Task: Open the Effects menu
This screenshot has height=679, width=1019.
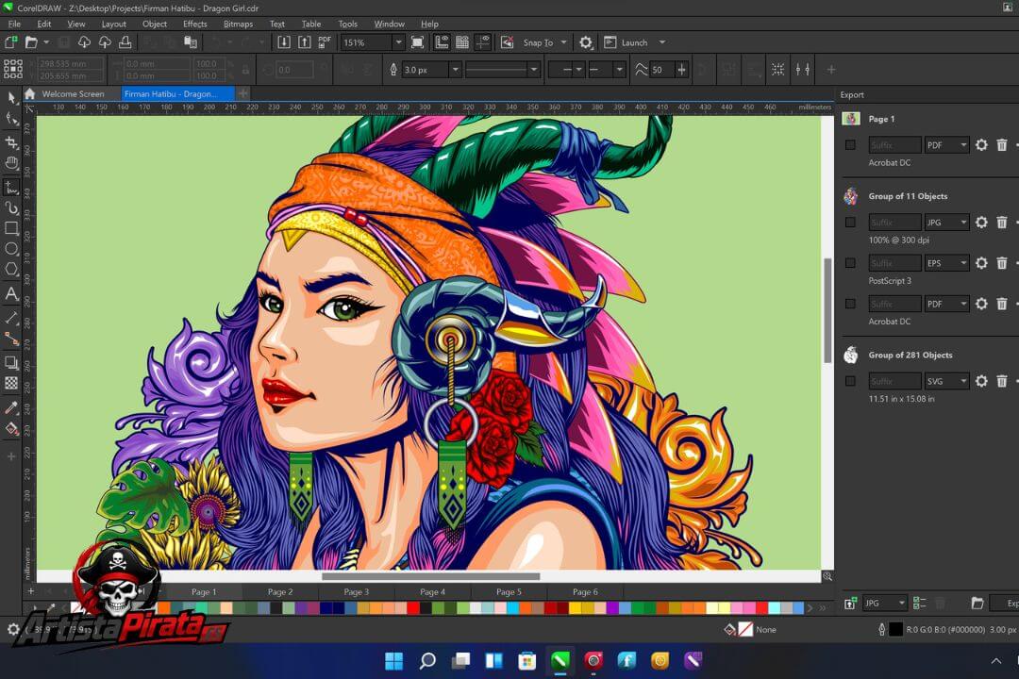Action: [x=195, y=24]
